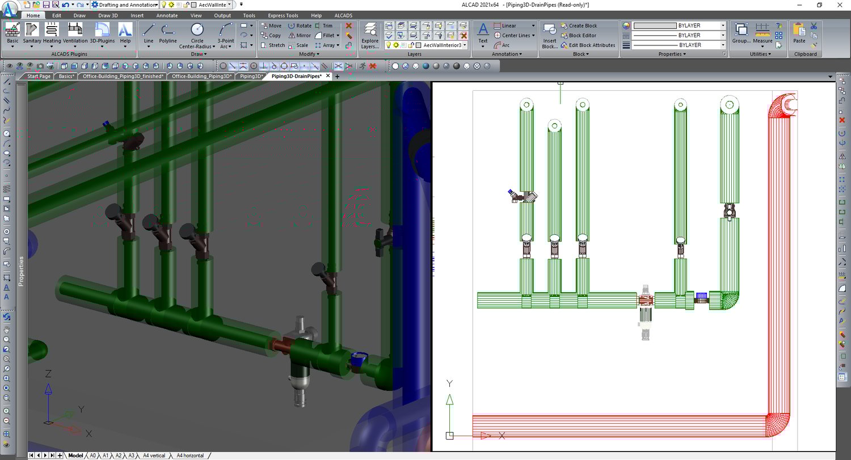
Task: Switch to the Office-Building_Piping3D tab
Action: click(x=201, y=75)
